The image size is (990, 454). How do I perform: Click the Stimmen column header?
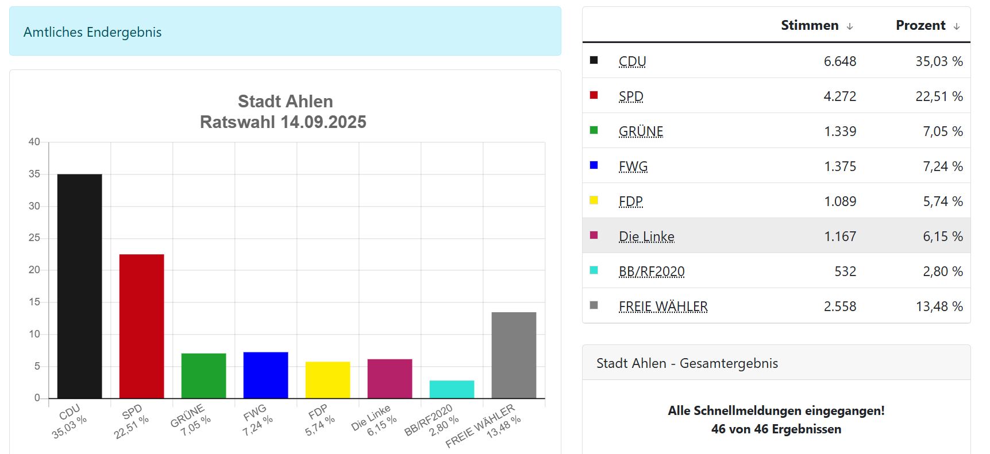tap(809, 25)
